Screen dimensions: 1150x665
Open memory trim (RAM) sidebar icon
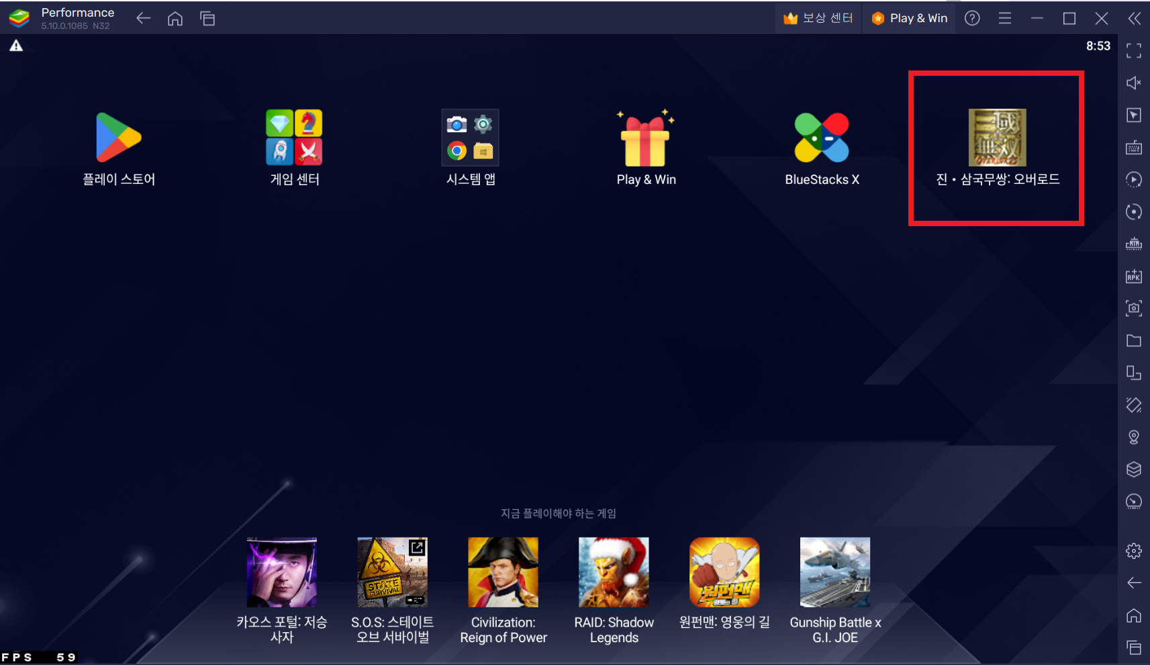[1134, 244]
